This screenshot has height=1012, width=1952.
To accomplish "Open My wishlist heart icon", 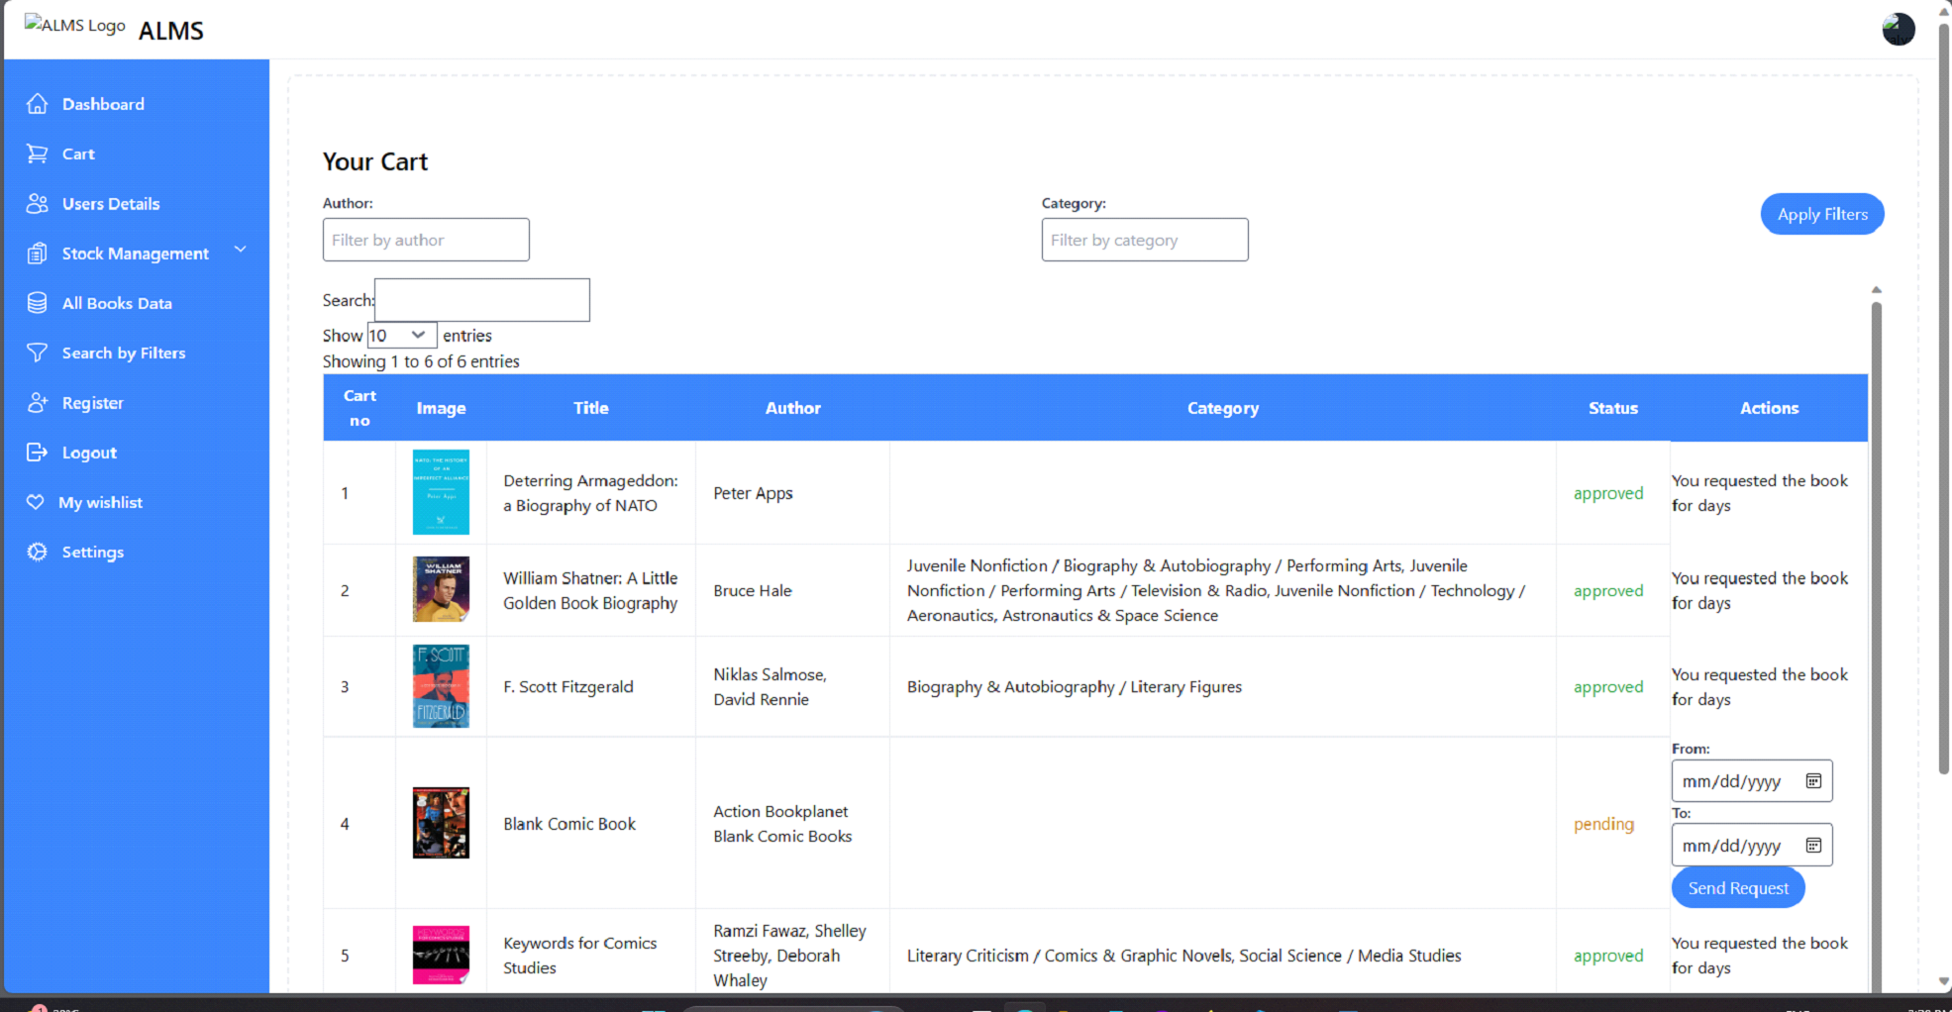I will coord(38,502).
